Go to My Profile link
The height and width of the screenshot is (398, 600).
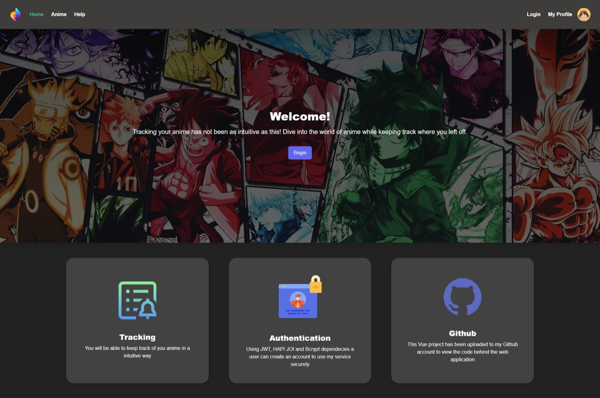(560, 14)
